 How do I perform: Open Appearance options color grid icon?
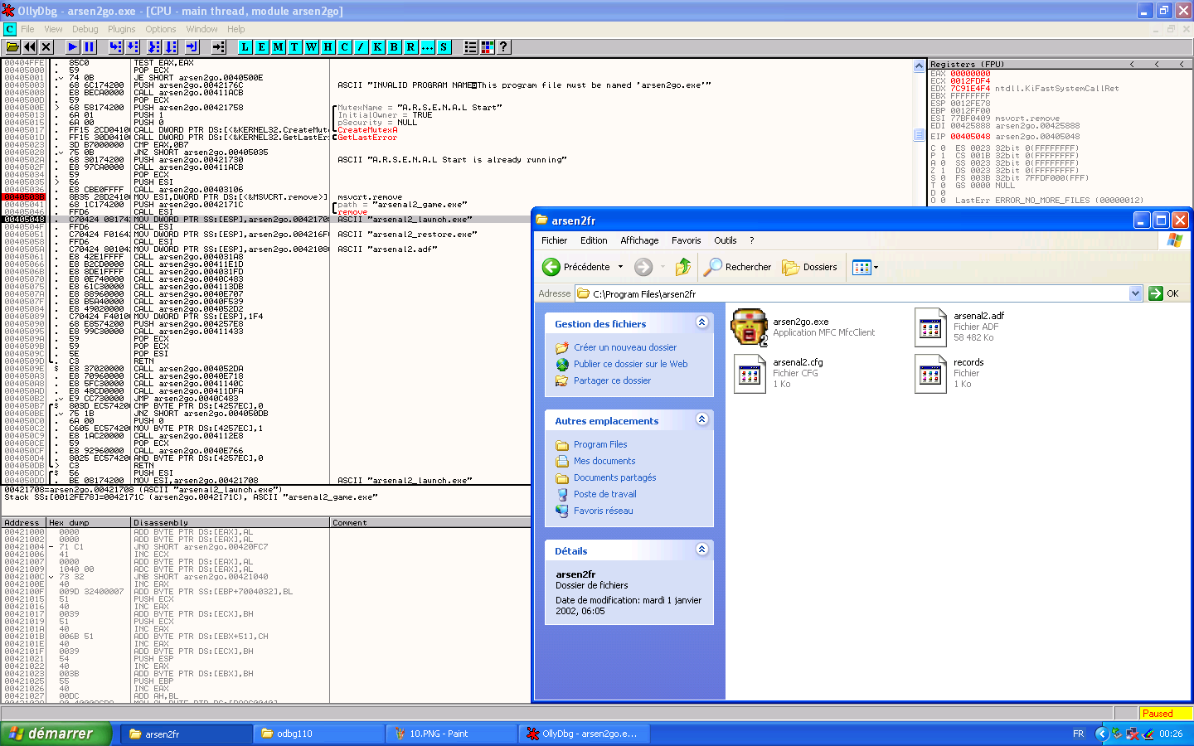[x=487, y=47]
